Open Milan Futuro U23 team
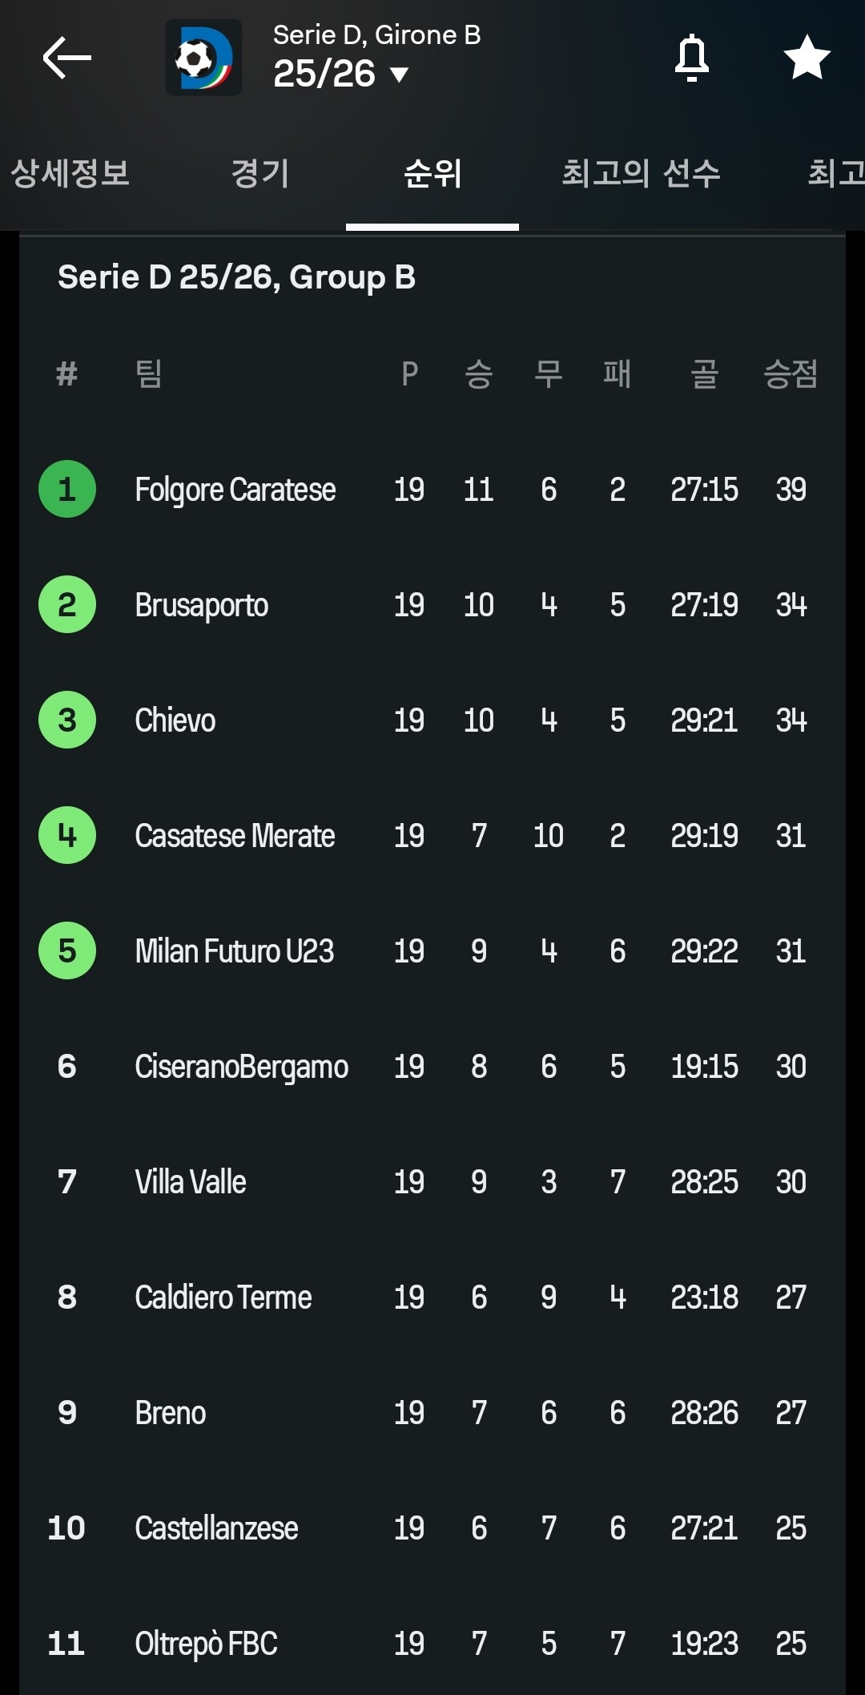The image size is (865, 1695). click(x=235, y=951)
